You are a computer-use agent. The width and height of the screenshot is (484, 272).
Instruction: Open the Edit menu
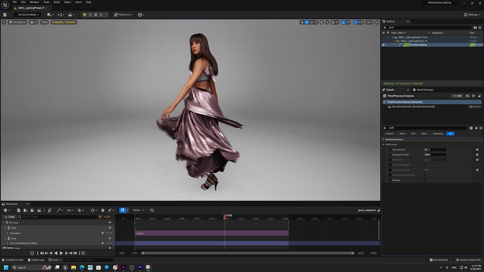coord(23,2)
